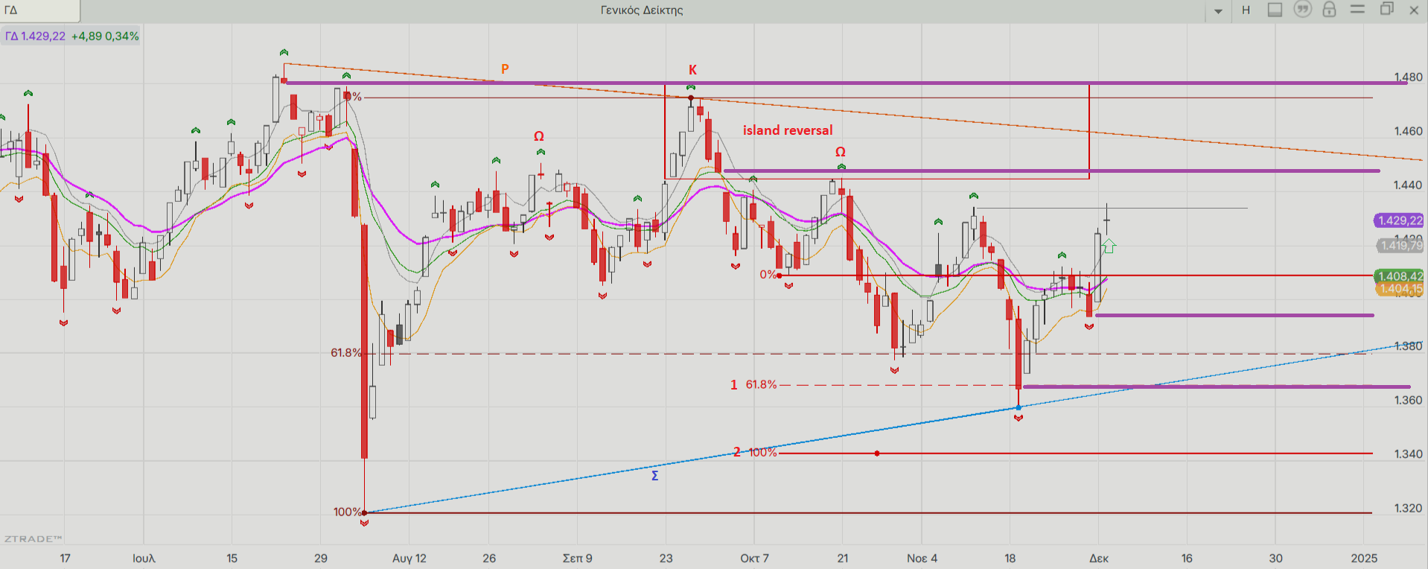Click the 2025 date axis label
1428x569 pixels.
tap(1364, 559)
